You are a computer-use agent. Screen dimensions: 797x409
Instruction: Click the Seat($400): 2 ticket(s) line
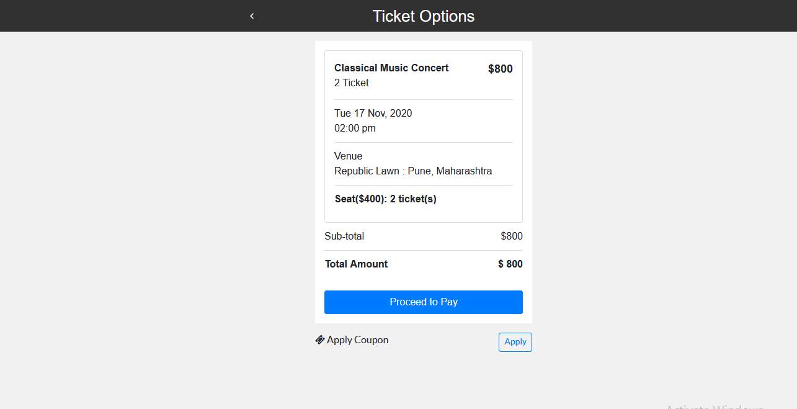386,199
